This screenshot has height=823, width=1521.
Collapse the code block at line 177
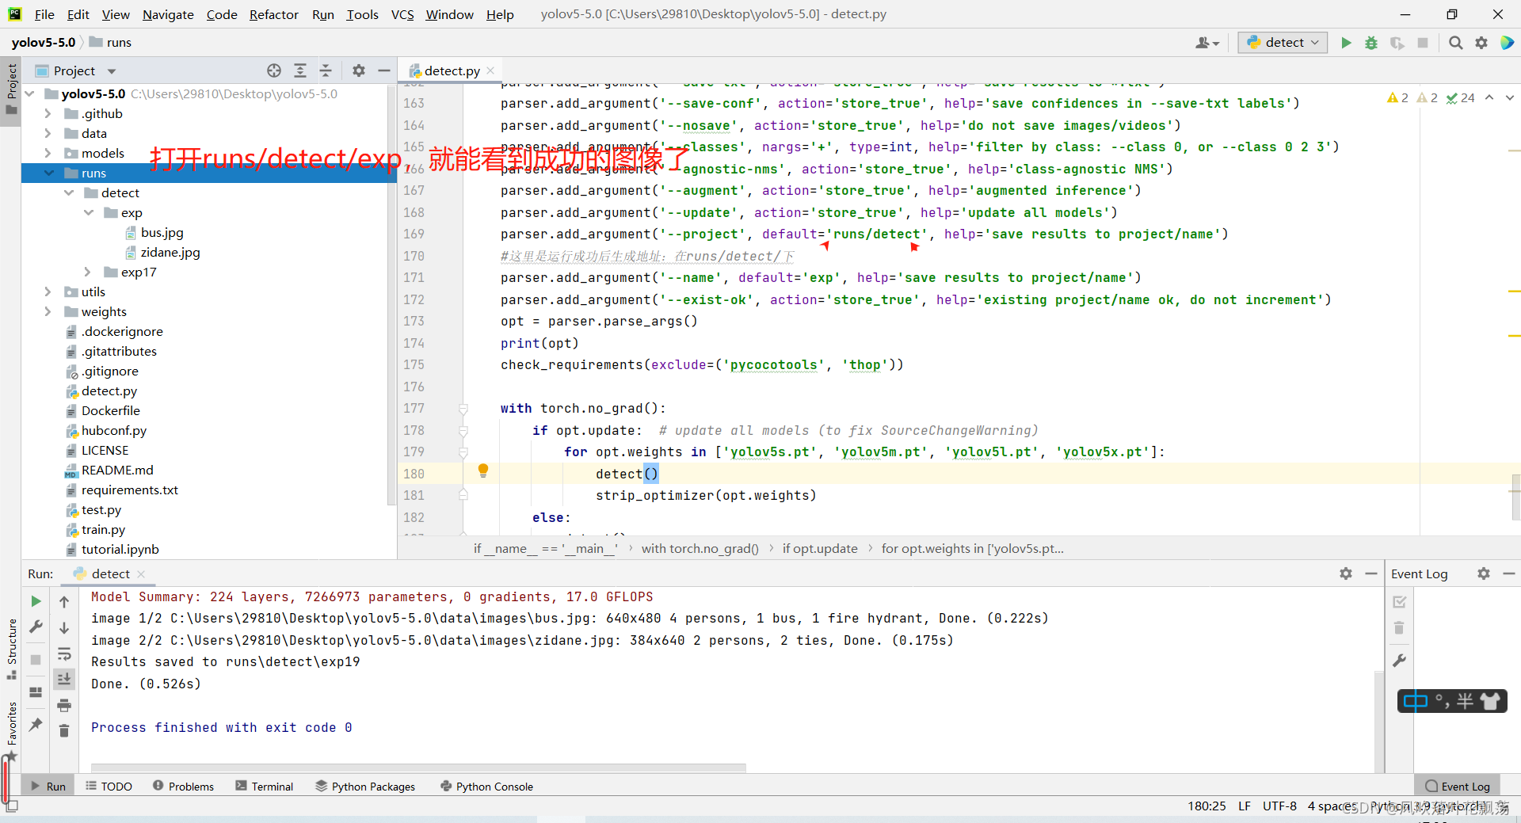click(x=463, y=409)
